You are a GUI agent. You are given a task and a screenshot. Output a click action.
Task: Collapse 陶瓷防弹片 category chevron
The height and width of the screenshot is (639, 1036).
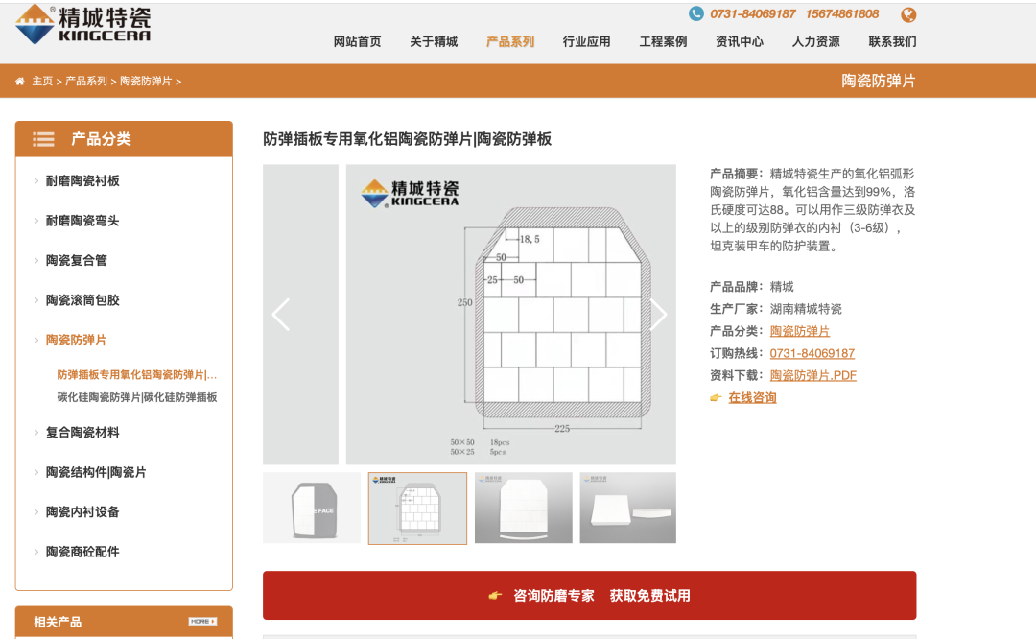35,341
